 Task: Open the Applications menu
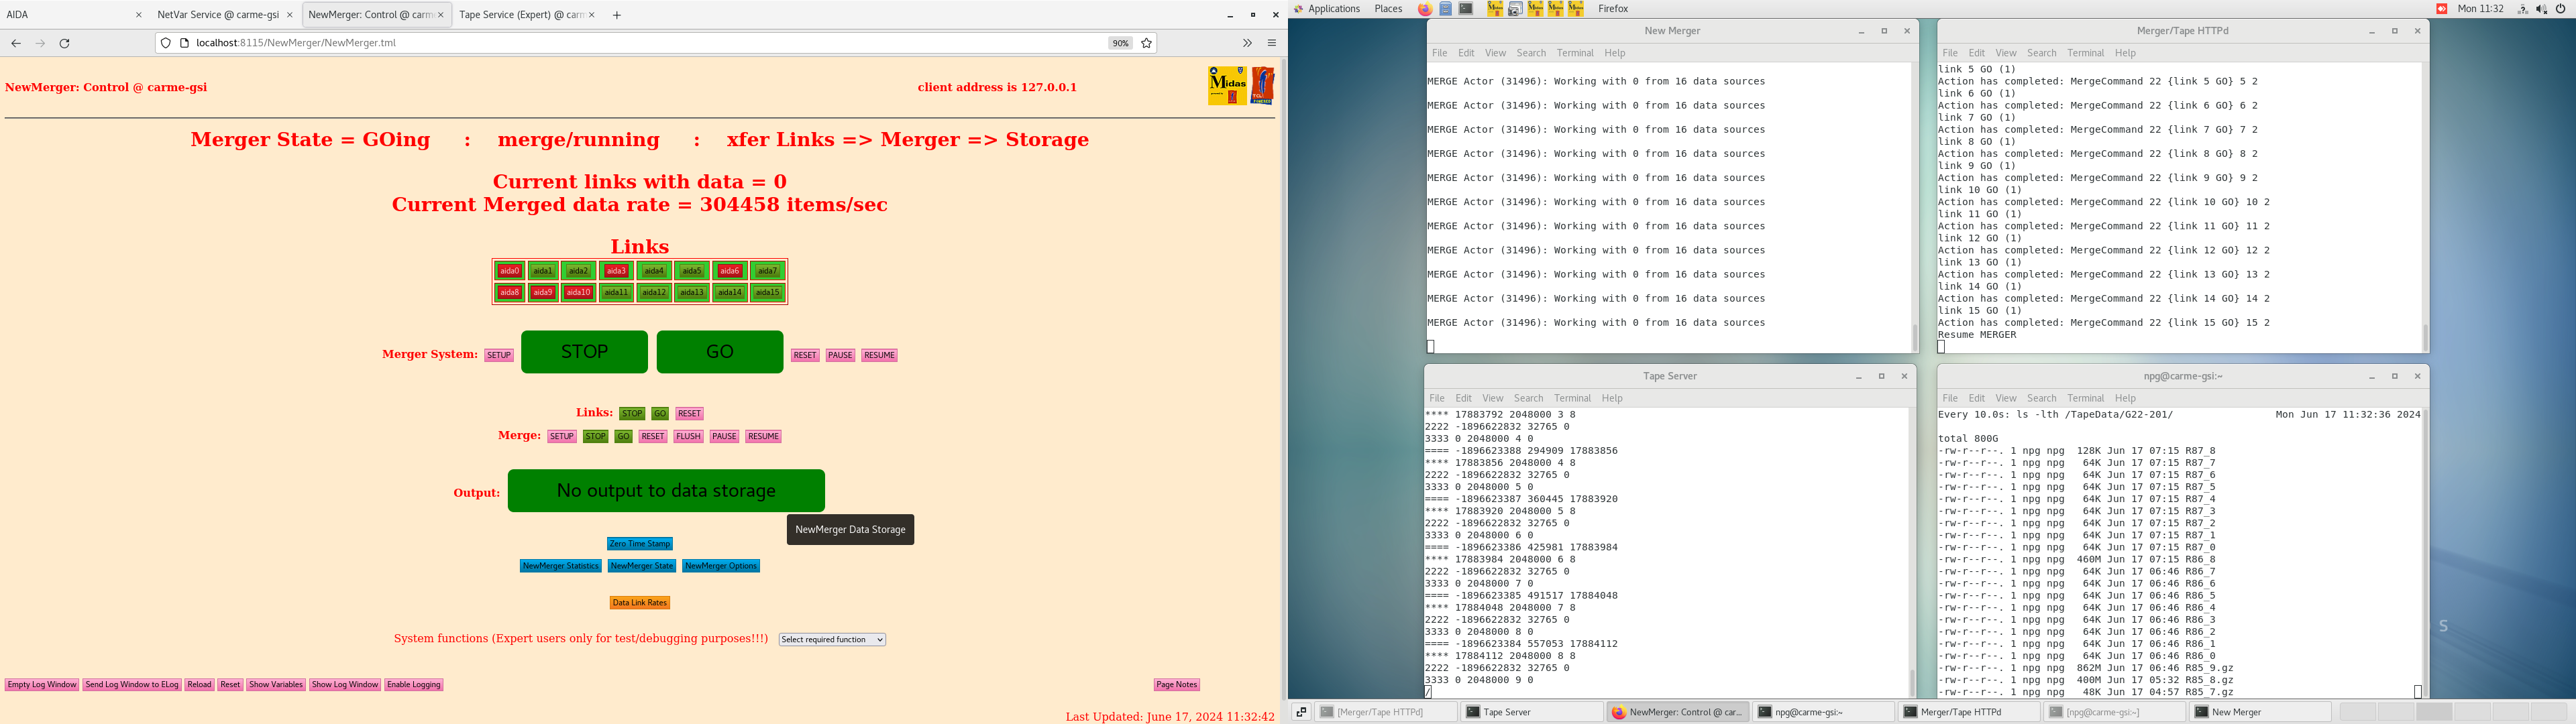(1333, 9)
